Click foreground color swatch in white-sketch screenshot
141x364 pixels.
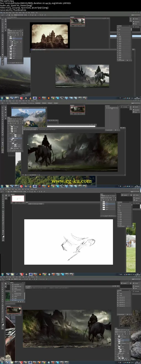(x=2, y=236)
